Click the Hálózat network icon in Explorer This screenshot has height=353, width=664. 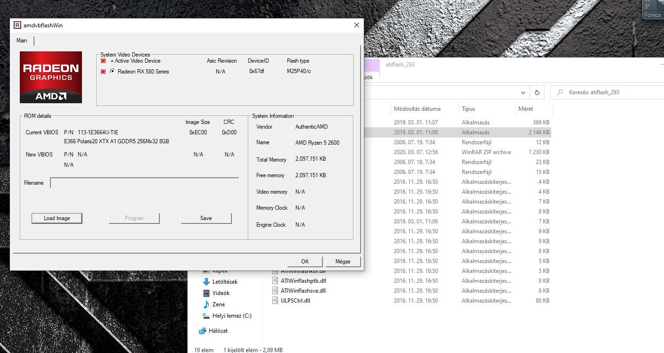coord(203,331)
